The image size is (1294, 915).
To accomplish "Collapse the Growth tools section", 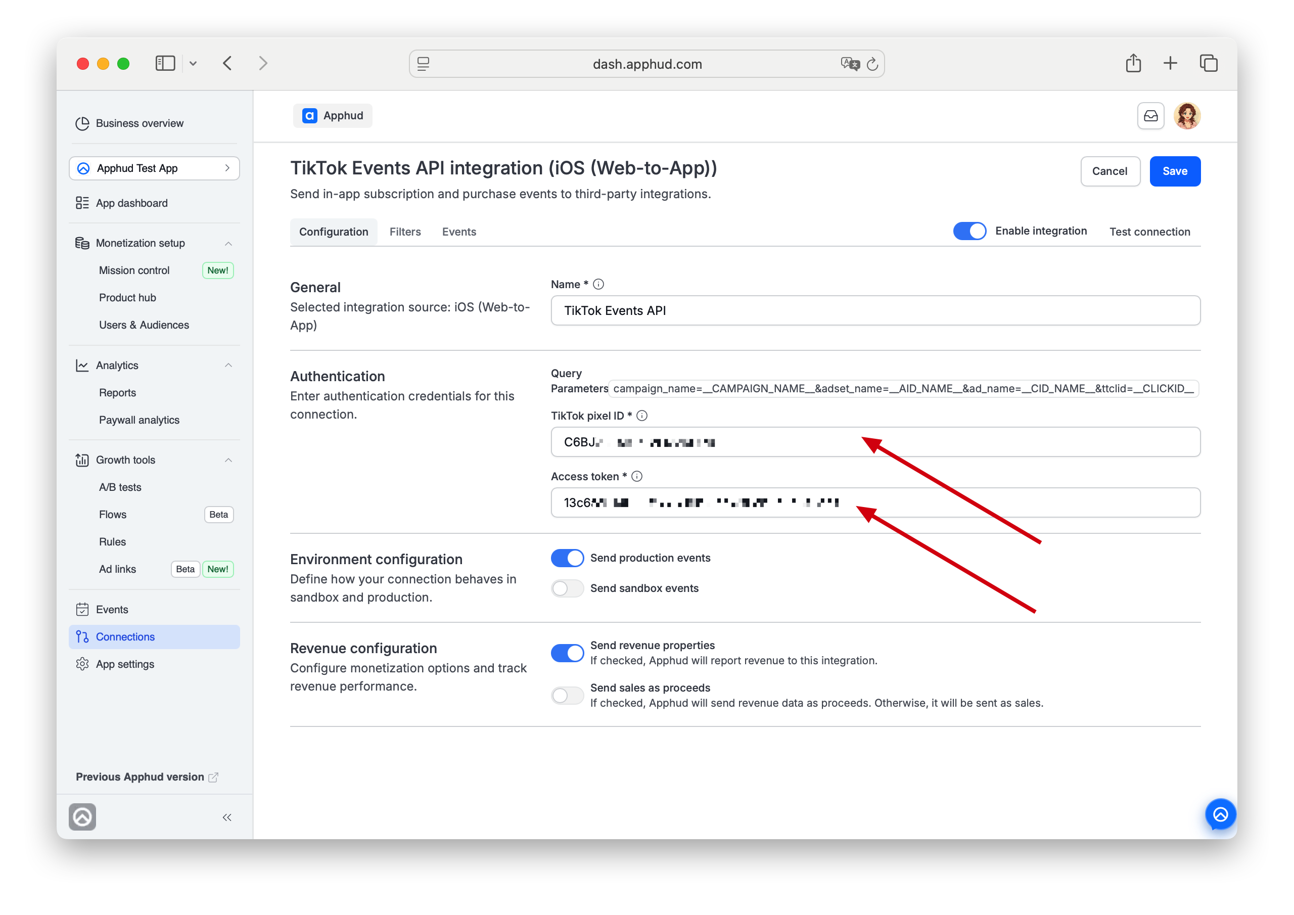I will click(x=228, y=460).
